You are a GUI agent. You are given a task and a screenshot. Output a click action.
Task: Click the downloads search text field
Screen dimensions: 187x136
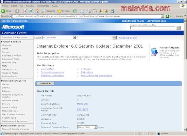pyautogui.click(x=94, y=38)
